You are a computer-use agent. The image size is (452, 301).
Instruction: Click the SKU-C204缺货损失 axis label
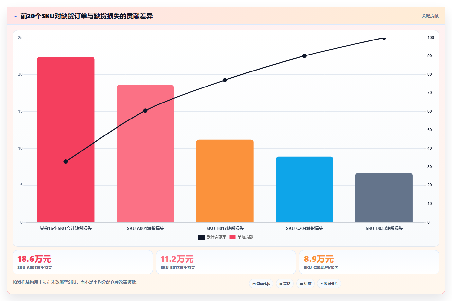304,228
